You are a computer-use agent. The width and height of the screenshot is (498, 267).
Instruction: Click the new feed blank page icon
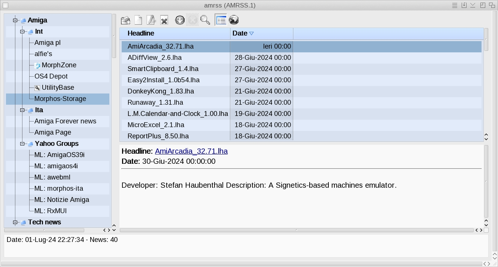coord(139,20)
